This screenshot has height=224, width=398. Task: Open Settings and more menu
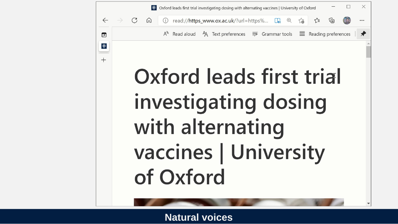click(362, 20)
